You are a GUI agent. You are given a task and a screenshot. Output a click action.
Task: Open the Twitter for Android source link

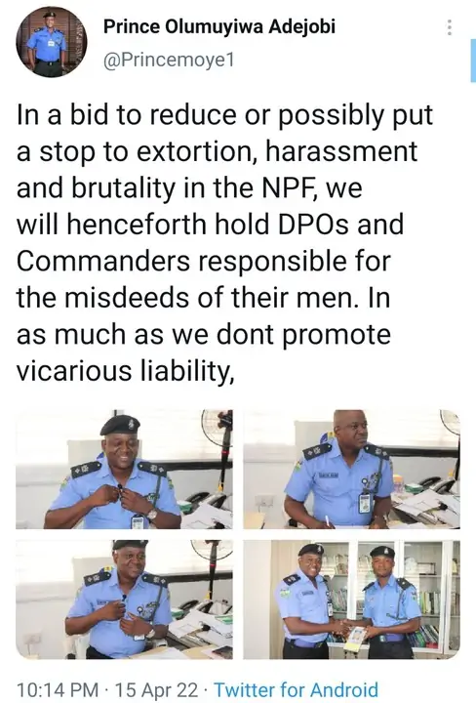(x=296, y=689)
